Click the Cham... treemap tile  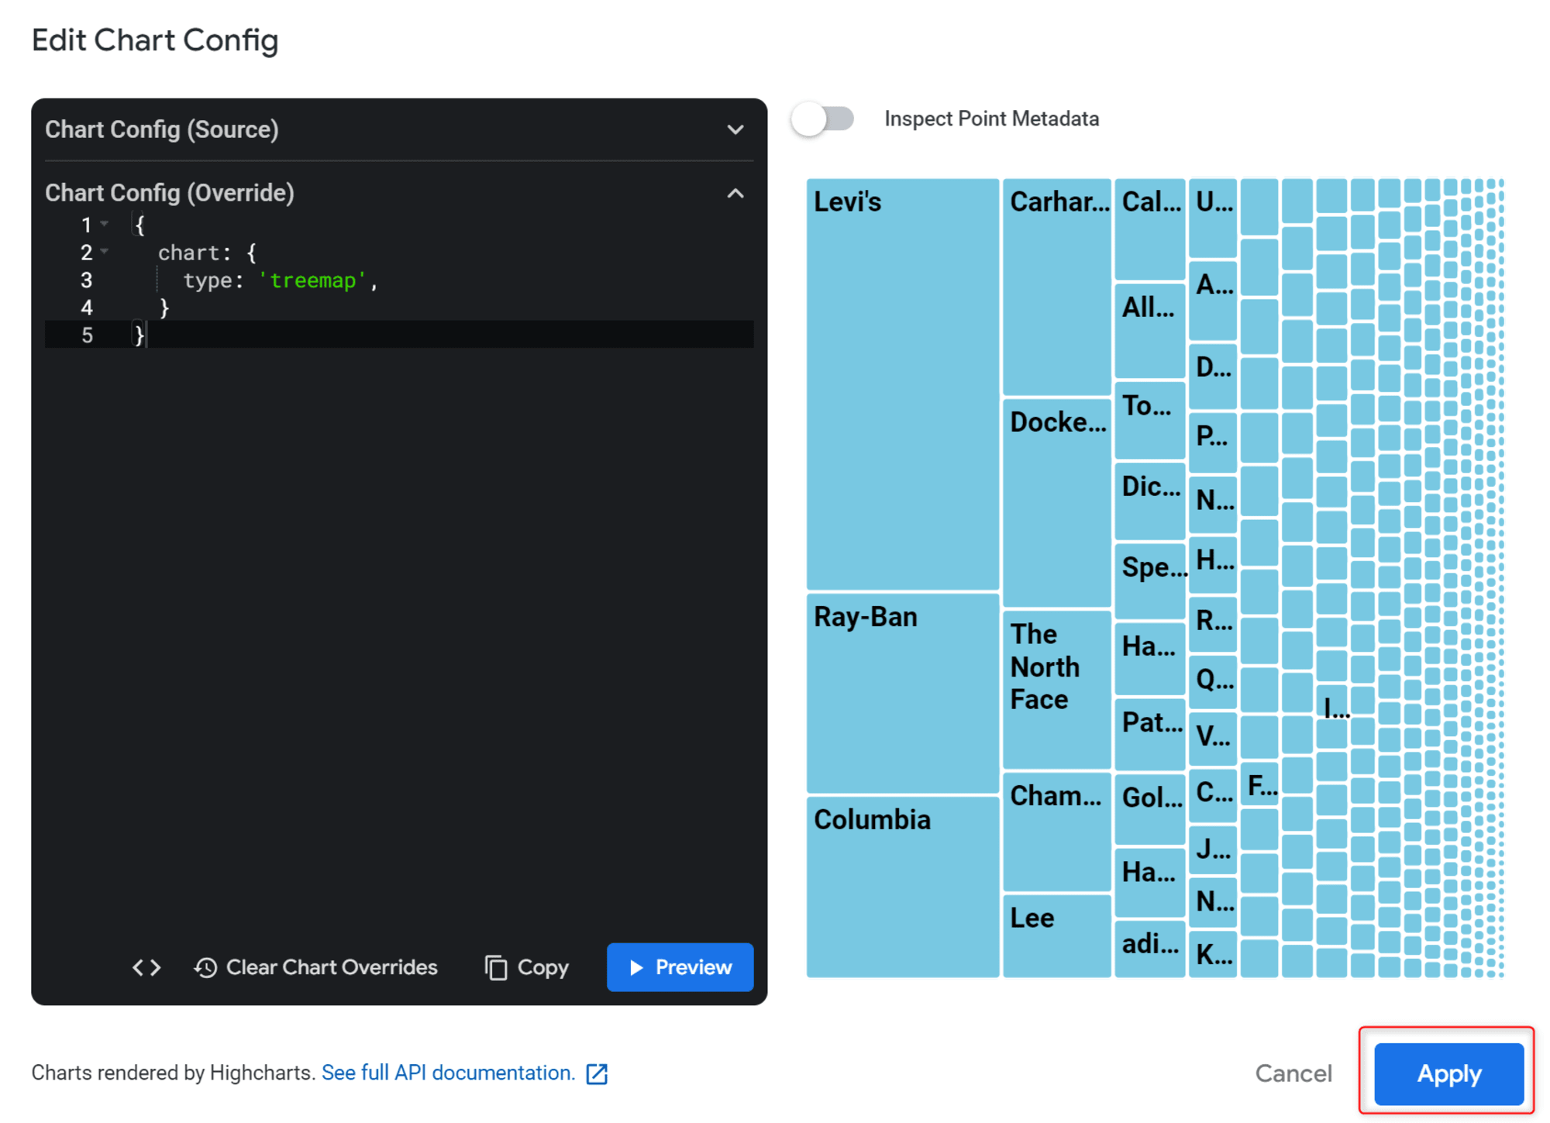click(x=1057, y=831)
